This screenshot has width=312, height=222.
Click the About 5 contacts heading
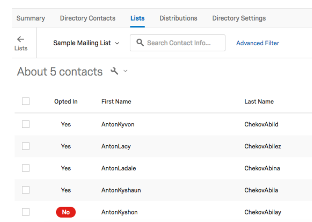tap(60, 72)
